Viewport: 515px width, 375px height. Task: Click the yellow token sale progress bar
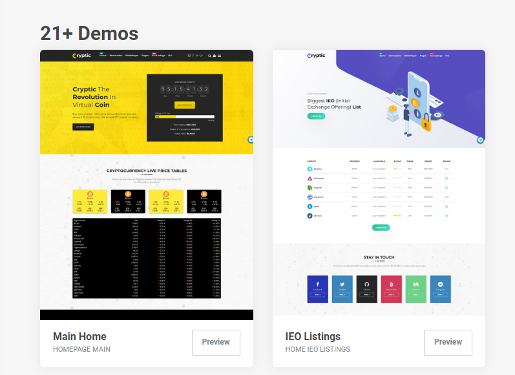(185, 116)
